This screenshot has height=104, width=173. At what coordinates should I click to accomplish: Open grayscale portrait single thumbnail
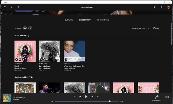tap(74, 87)
